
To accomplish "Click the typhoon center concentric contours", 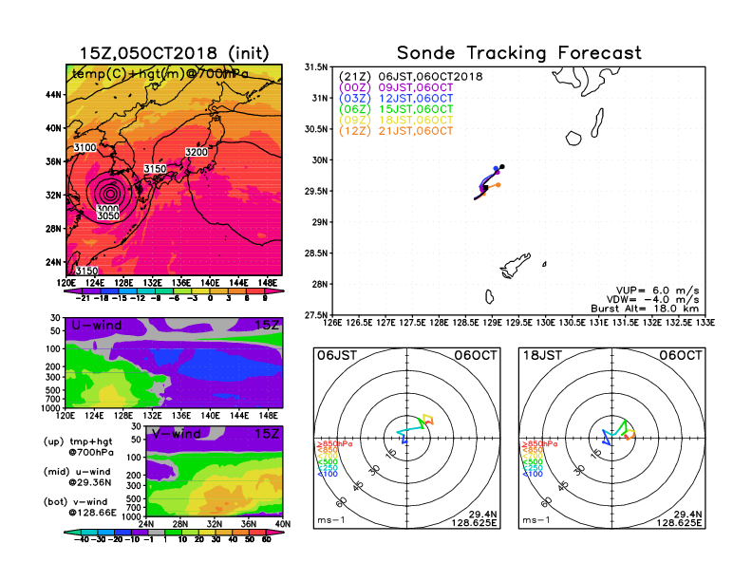I will (x=110, y=193).
